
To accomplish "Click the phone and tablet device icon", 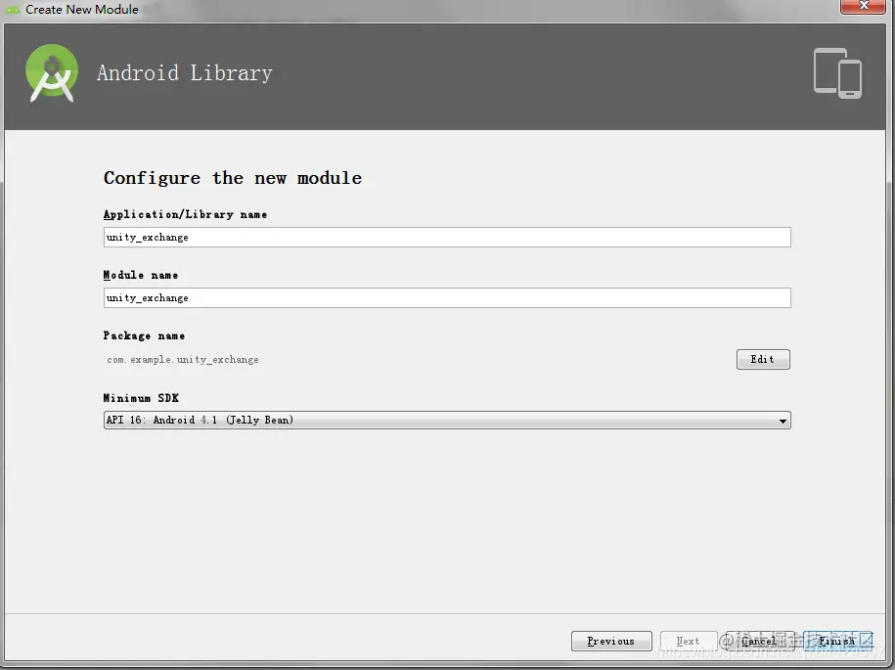I will click(x=837, y=73).
